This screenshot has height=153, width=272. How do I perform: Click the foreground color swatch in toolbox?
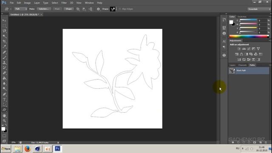click(x=3, y=129)
